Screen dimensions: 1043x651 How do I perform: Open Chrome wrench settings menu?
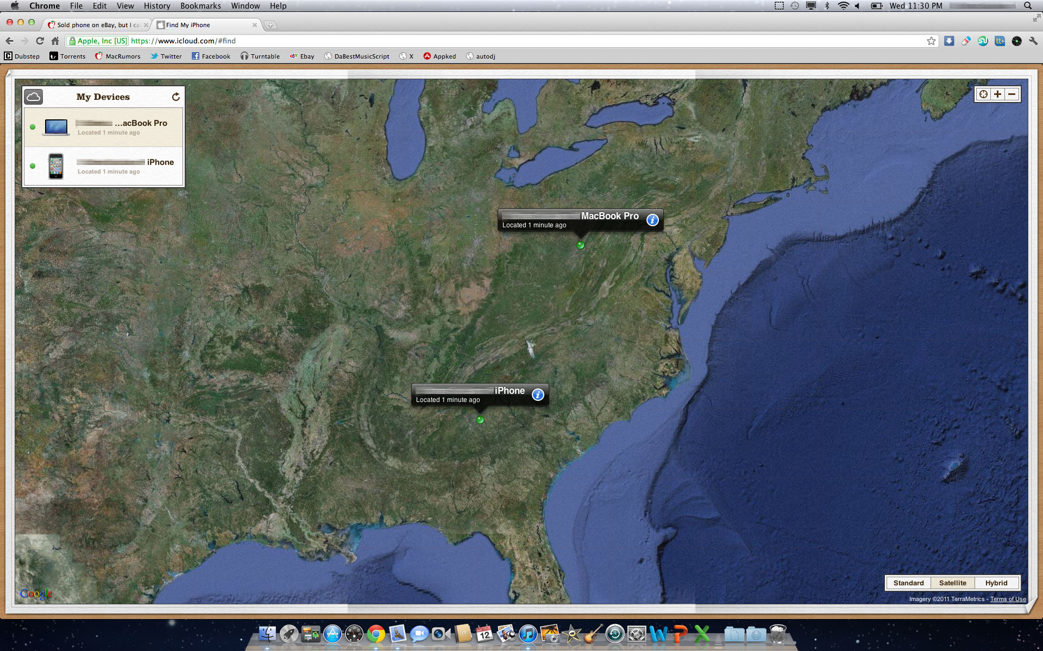1033,41
